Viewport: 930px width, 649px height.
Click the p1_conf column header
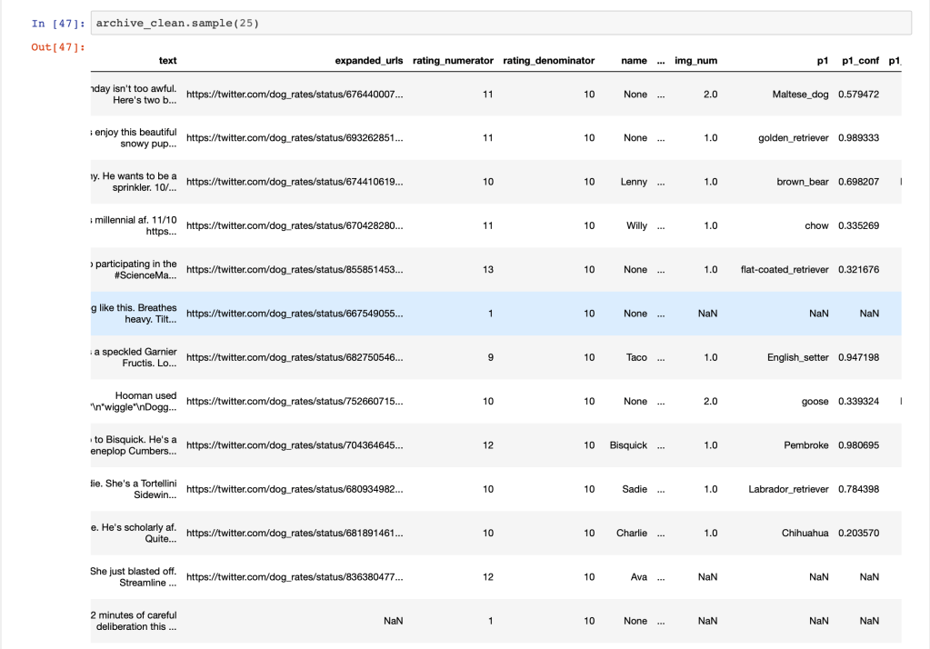[x=858, y=61]
